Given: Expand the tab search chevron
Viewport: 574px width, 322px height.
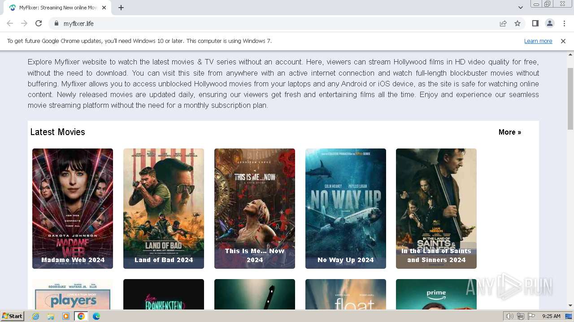Looking at the screenshot, I should 521,8.
